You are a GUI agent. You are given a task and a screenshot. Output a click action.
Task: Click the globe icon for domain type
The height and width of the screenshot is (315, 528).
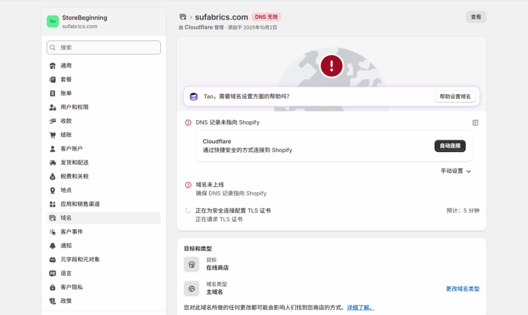click(191, 288)
